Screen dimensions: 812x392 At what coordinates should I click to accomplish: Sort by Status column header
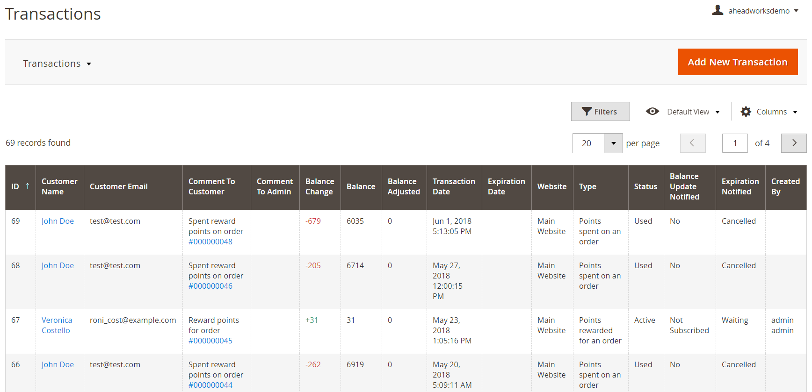645,186
